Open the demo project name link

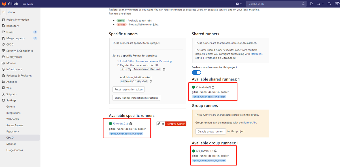pos(11,12)
